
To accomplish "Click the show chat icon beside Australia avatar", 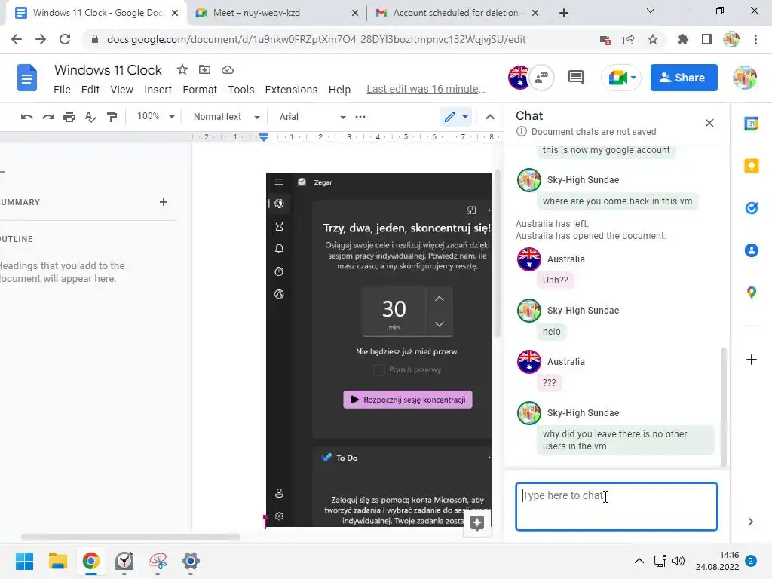I will pos(542,78).
